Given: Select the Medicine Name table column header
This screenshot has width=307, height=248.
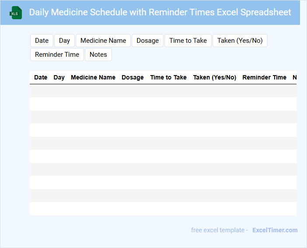Looking at the screenshot, I should tap(93, 77).
